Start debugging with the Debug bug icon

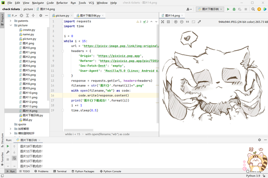click(234, 9)
